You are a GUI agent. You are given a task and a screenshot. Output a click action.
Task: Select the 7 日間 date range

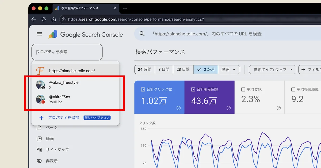pos(164,70)
